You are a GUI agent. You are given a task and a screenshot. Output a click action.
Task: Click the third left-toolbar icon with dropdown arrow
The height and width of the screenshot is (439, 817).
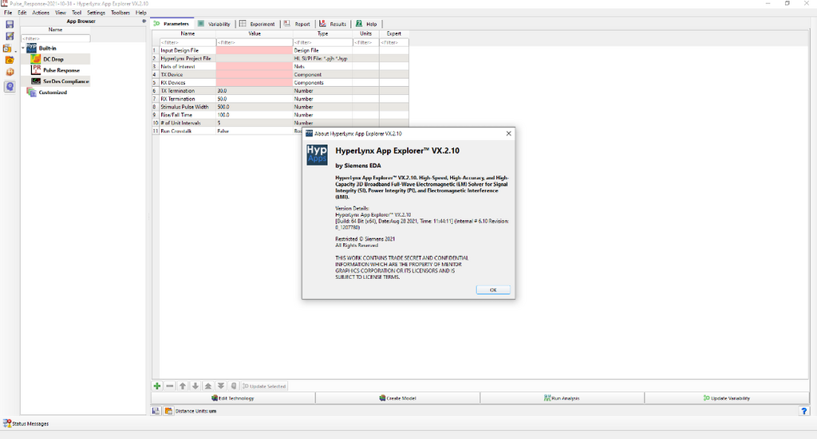tap(7, 49)
